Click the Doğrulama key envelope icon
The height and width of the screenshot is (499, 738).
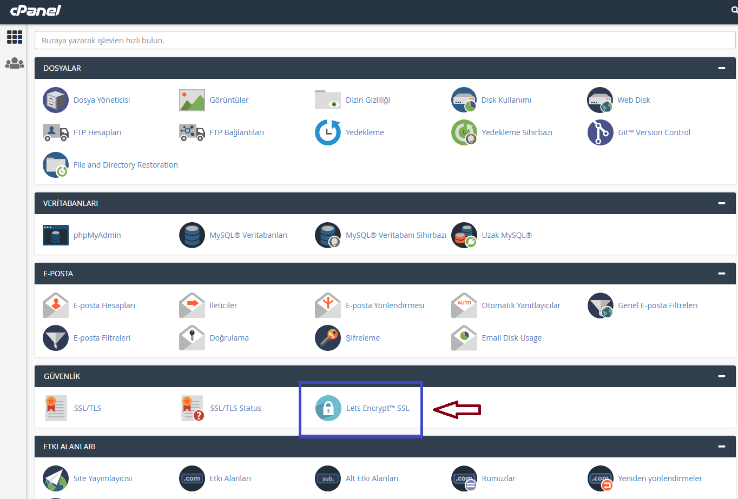click(192, 338)
